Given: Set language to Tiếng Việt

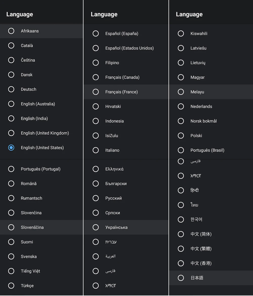Looking at the screenshot, I should [41, 271].
